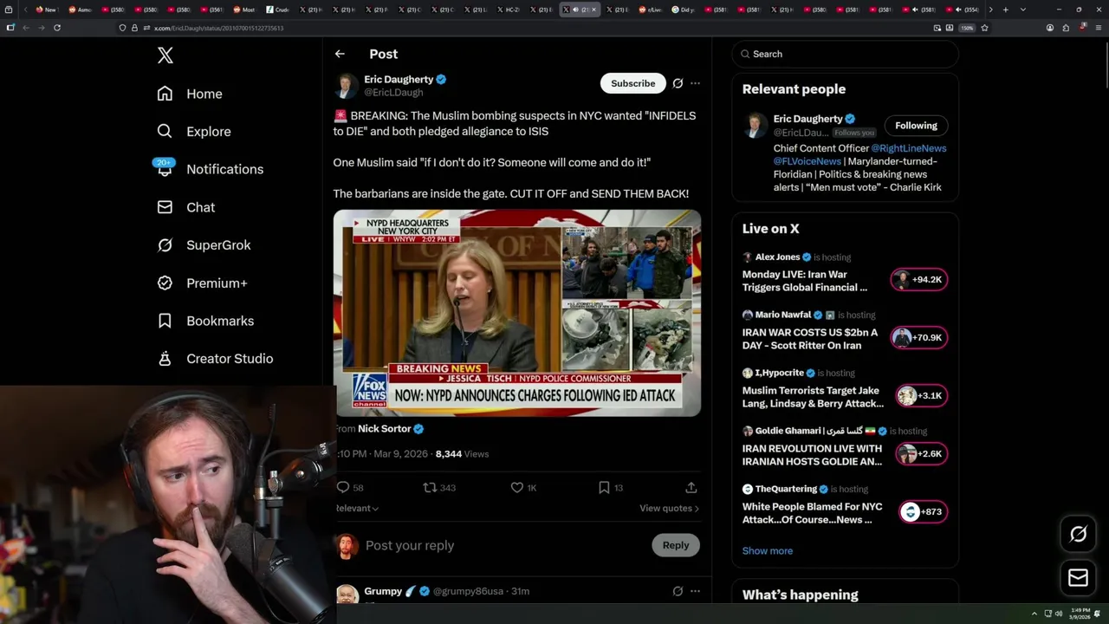Open Nick Sortor profile link
Screen dimensions: 1109x624
384,429
